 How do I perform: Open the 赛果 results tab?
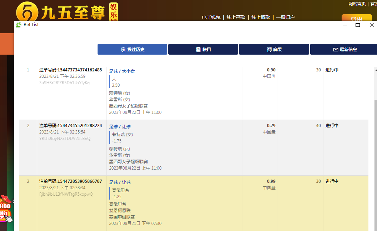point(274,50)
